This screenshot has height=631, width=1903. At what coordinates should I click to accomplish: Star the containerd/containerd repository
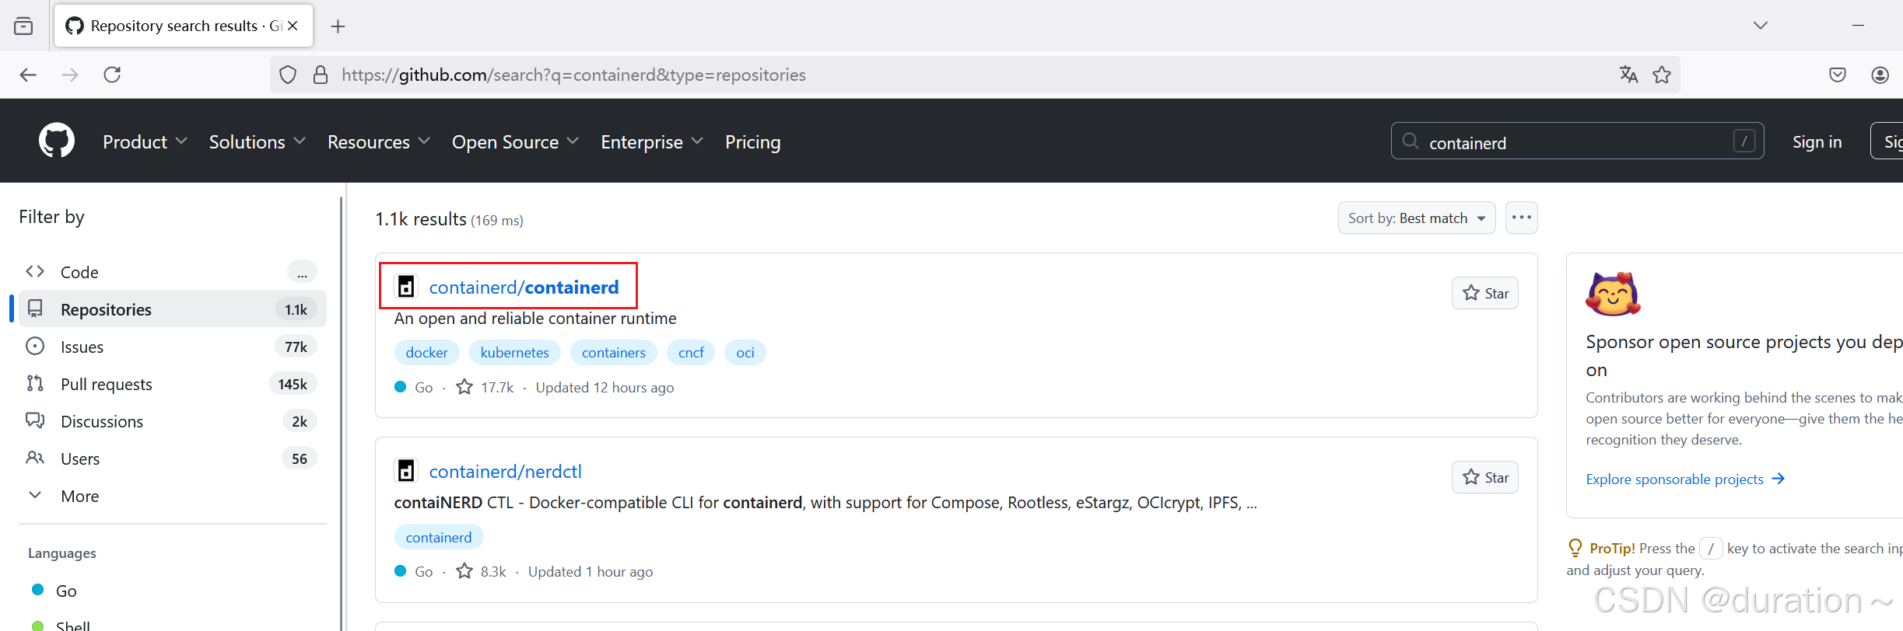(1484, 293)
